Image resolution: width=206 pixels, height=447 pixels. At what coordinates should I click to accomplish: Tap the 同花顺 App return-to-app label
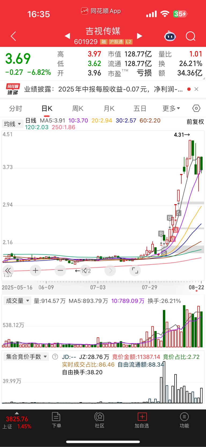coord(101,11)
